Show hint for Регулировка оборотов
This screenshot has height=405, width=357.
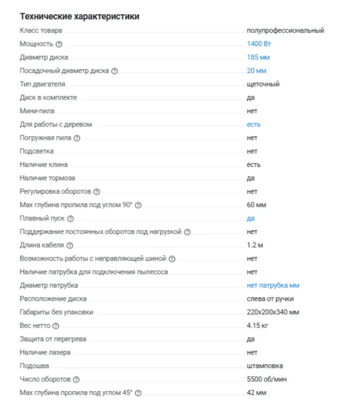(96, 192)
